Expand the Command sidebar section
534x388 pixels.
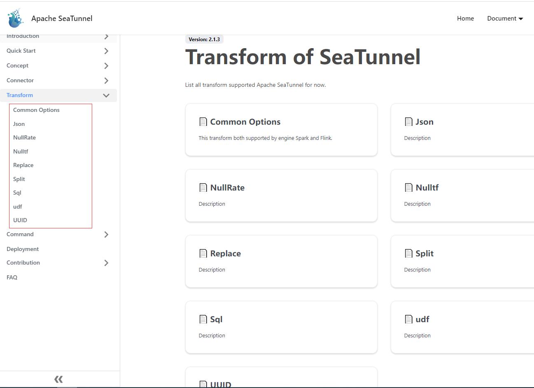[x=106, y=235]
